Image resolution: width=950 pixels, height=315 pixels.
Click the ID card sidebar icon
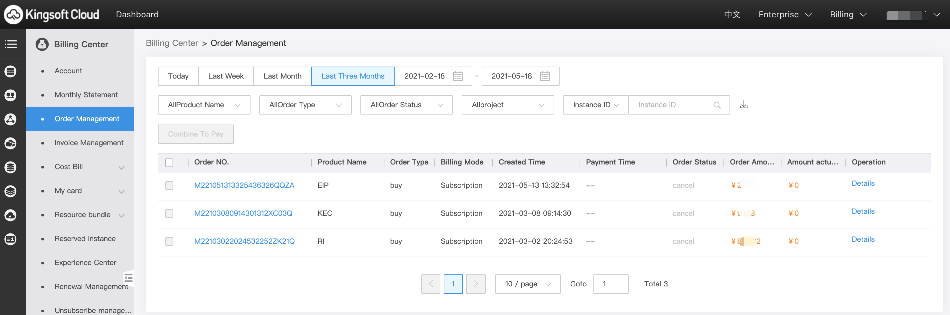(10, 239)
